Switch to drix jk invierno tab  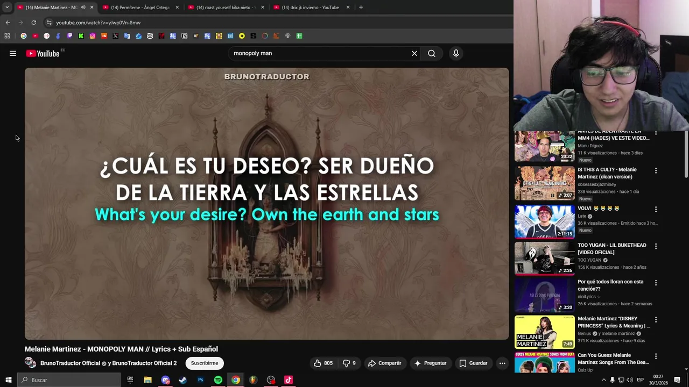[311, 8]
